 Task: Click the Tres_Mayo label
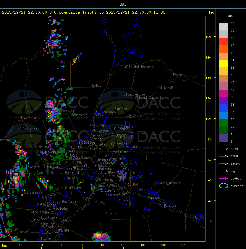98,125
